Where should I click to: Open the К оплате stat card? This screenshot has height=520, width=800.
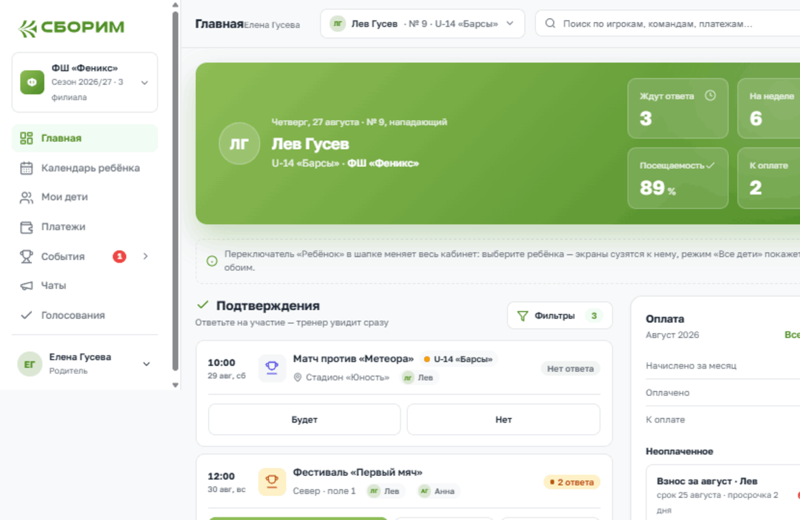coord(769,178)
